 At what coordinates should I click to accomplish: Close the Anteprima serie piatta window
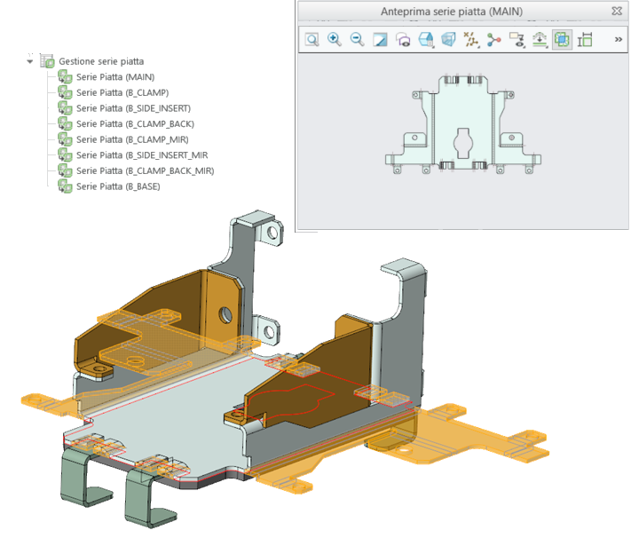click(617, 11)
